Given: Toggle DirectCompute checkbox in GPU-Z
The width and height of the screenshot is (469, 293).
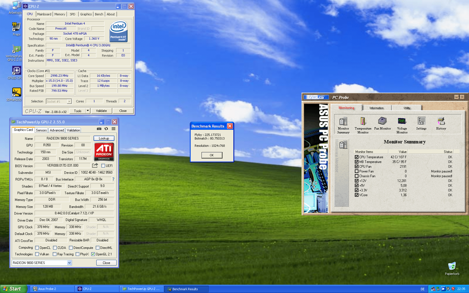Looking at the screenshot, I should pos(71,248).
